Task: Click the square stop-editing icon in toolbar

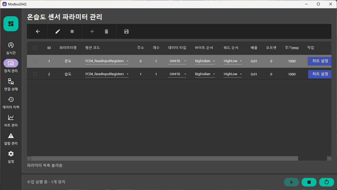Action: pyautogui.click(x=72, y=31)
